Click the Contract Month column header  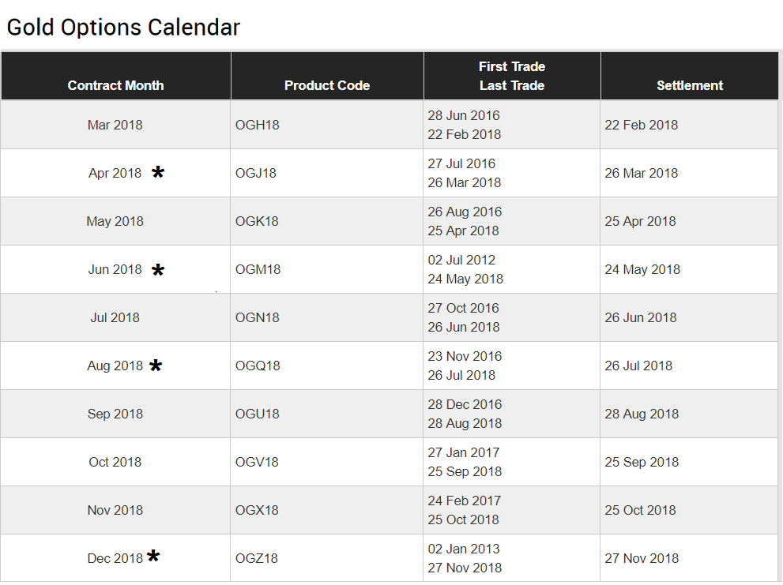coord(116,85)
